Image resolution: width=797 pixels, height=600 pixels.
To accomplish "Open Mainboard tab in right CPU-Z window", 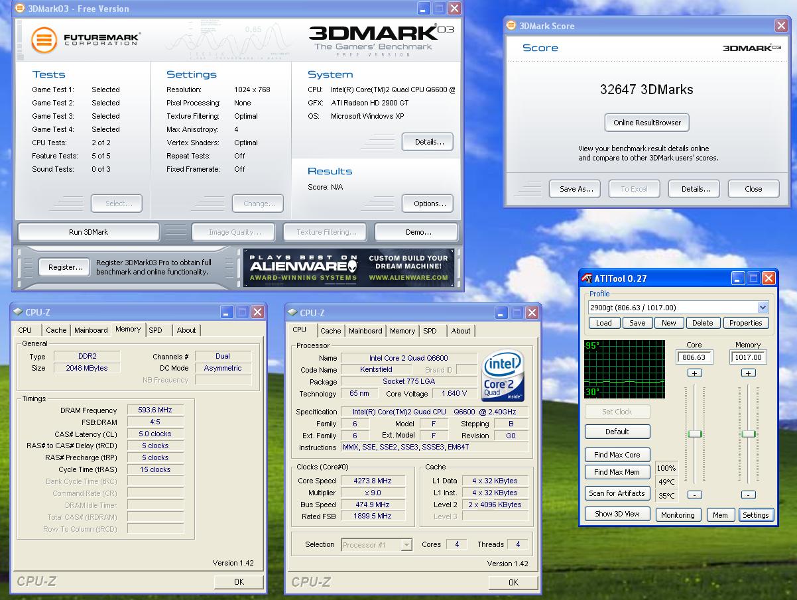I will tap(365, 331).
